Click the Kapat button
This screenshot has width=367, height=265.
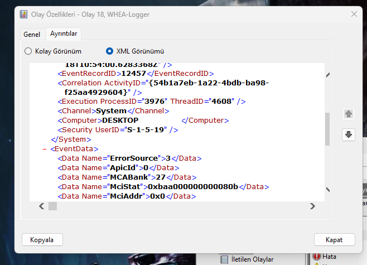(334, 240)
